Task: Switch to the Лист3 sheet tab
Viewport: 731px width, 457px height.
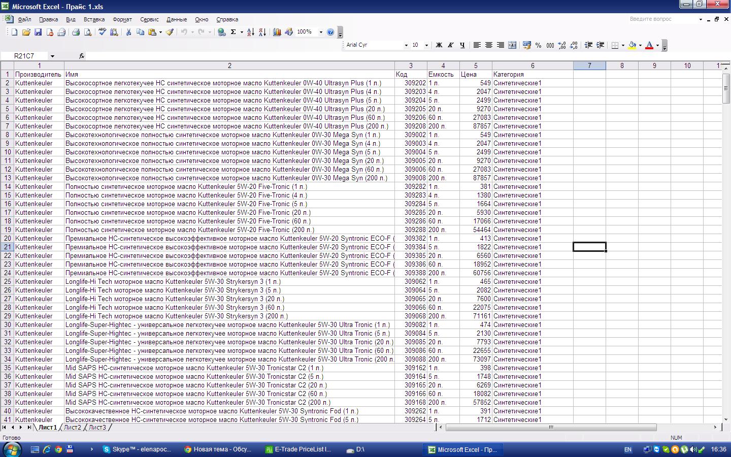Action: 97,428
